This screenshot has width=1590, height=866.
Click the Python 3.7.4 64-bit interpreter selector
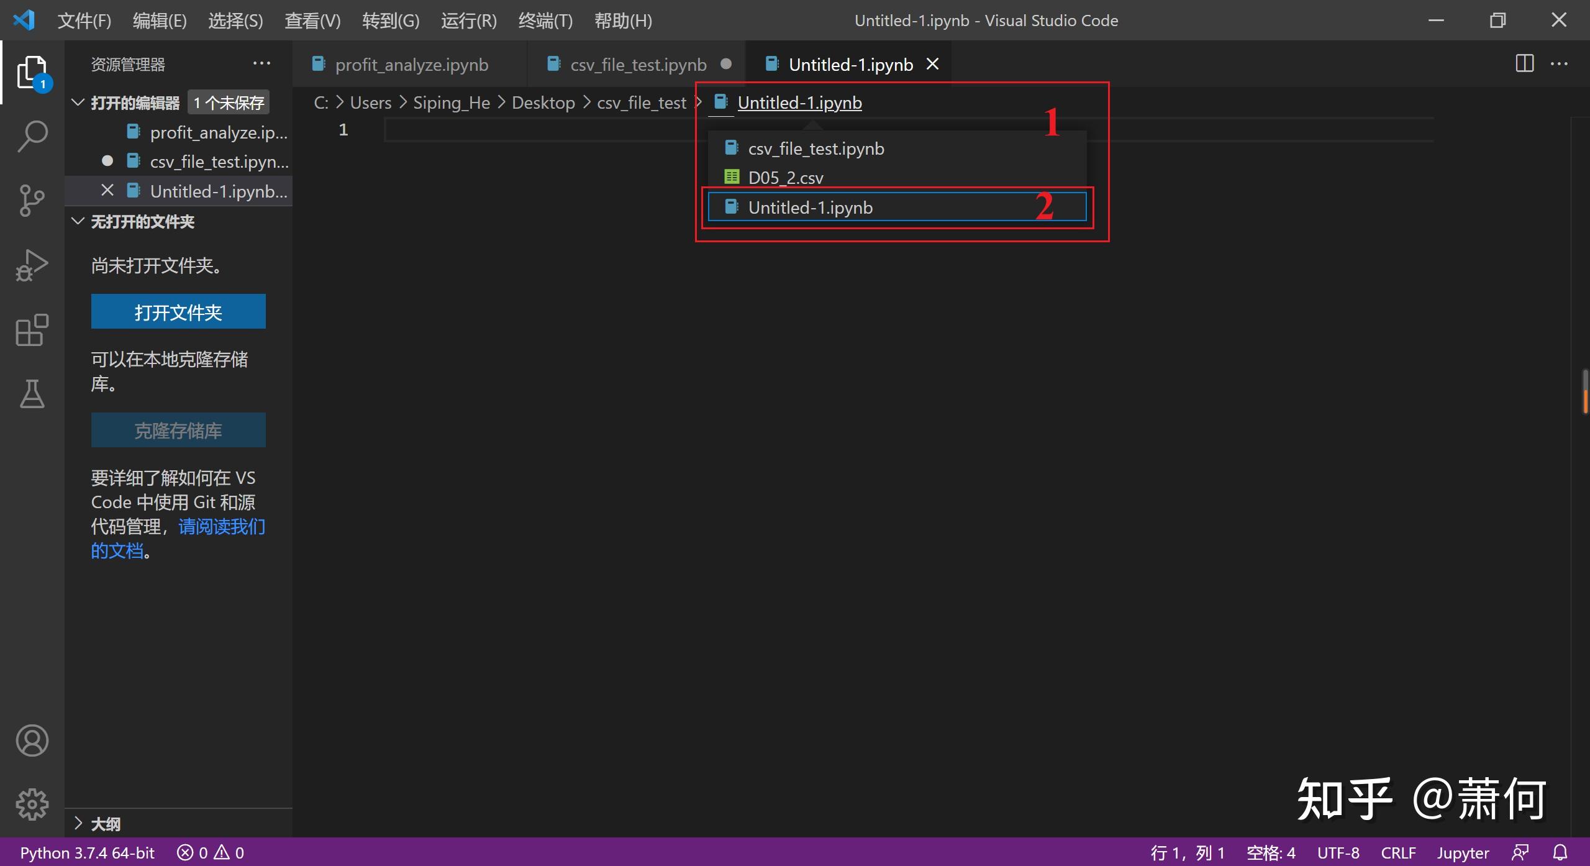(87, 852)
